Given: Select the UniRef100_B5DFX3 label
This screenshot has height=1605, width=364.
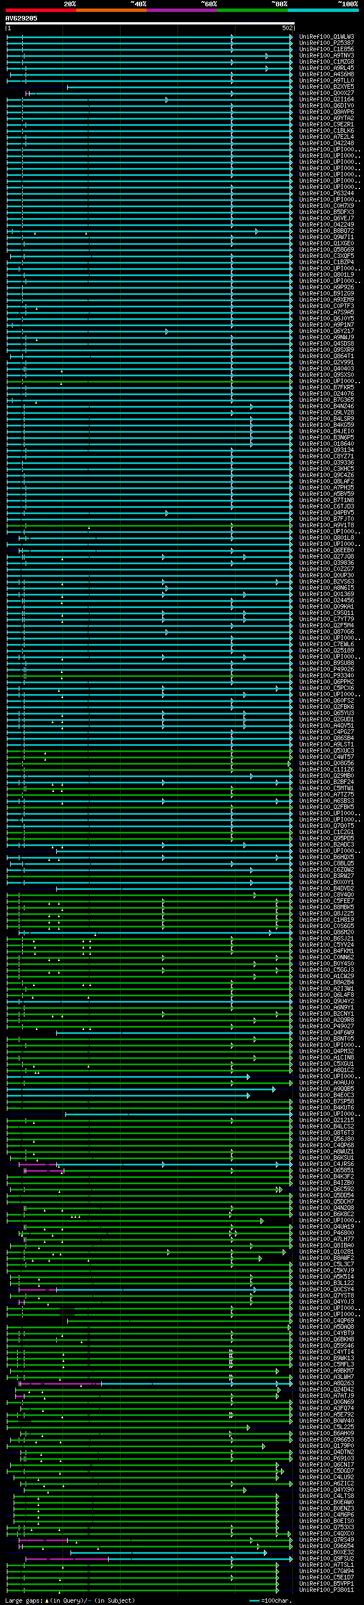Looking at the screenshot, I should click(x=326, y=212).
